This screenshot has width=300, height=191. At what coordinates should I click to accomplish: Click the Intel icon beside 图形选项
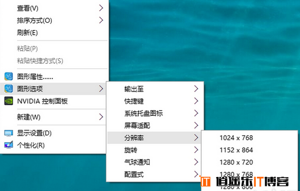(x=9, y=88)
